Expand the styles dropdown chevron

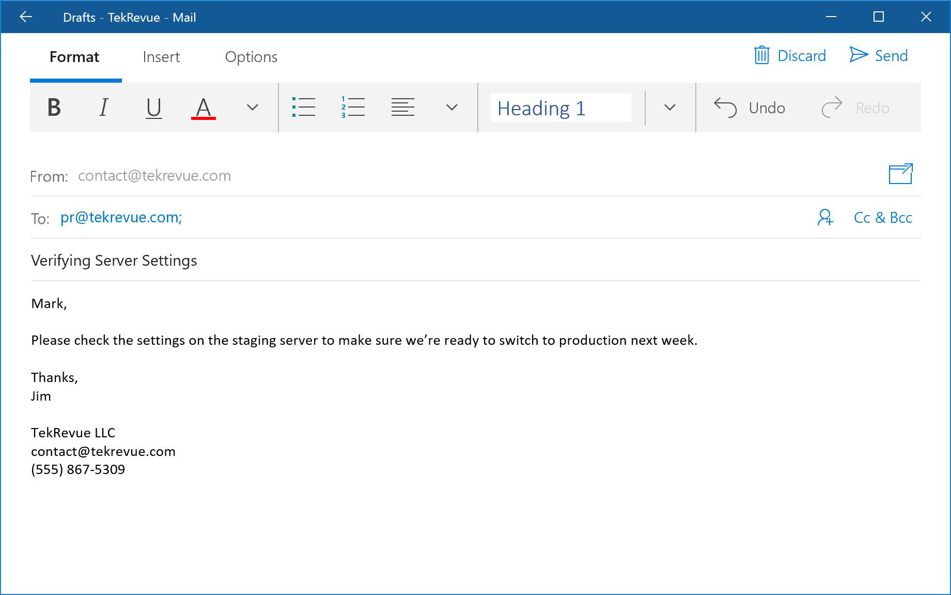click(670, 108)
